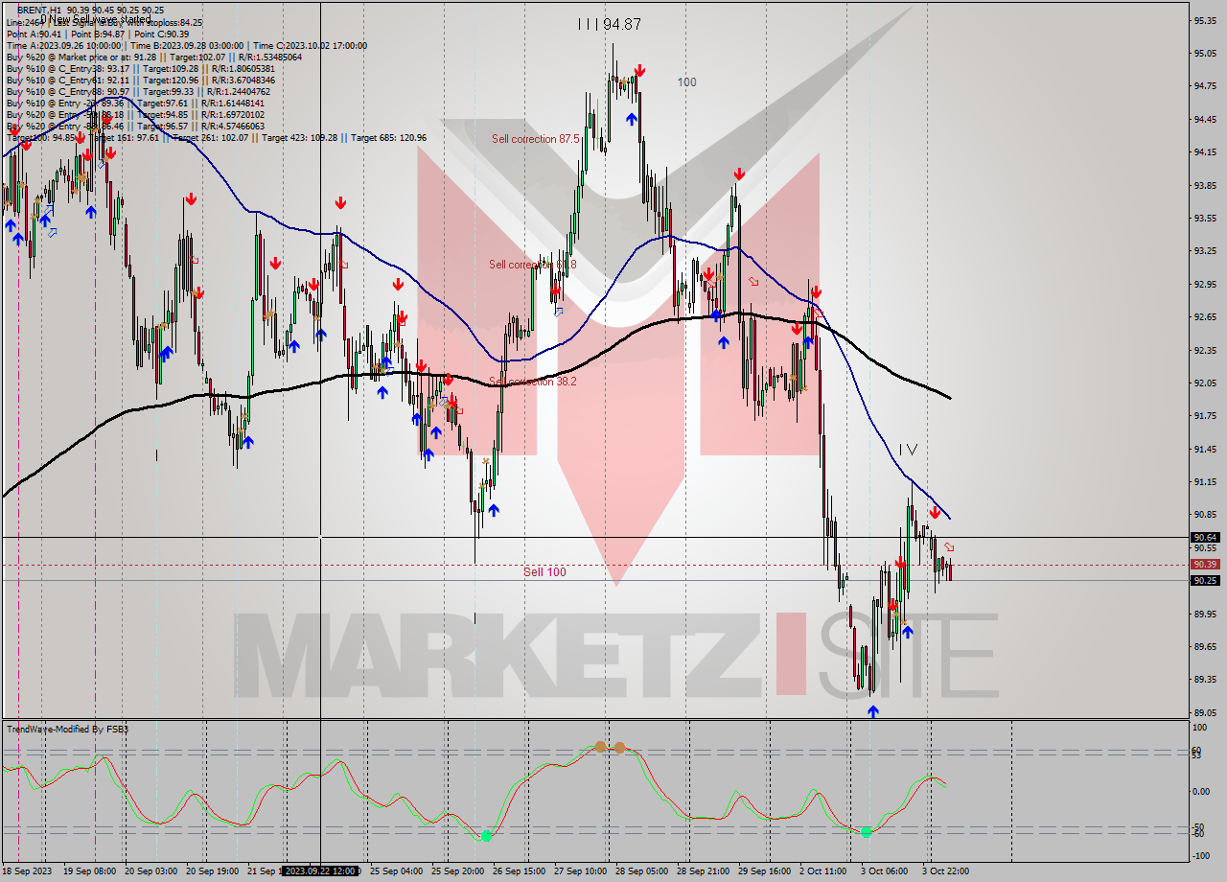The width and height of the screenshot is (1227, 882).
Task: Click the 0.00 value on indicator scale
Action: click(x=1202, y=792)
